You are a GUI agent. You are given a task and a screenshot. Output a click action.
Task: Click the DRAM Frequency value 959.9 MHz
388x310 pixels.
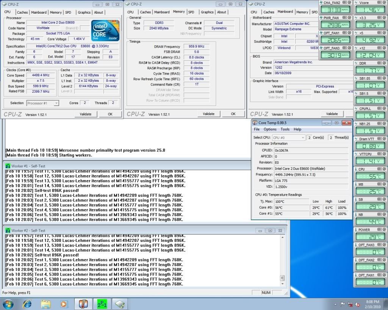[197, 47]
